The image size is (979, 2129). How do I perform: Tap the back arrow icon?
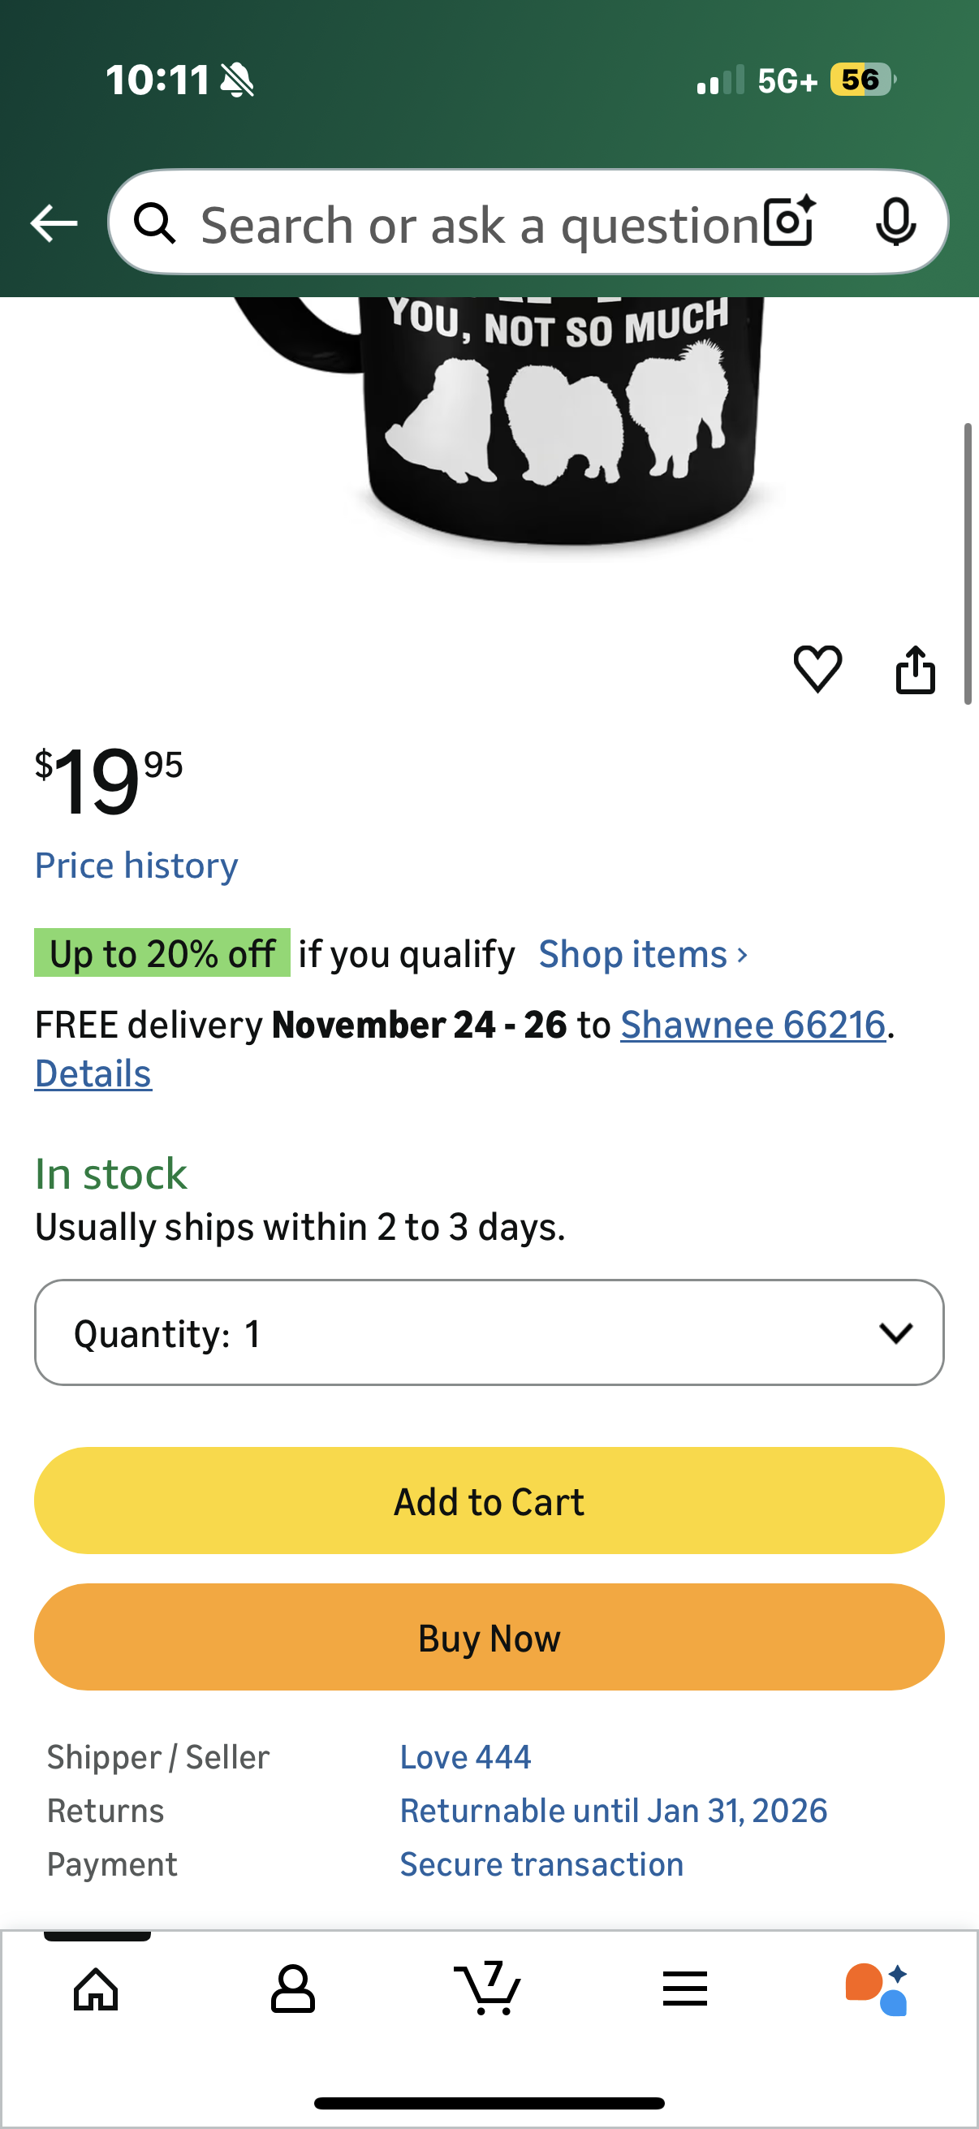(54, 223)
